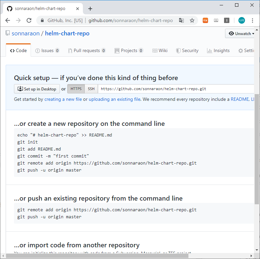Viewport: 260px width, 259px height.
Task: Open the Insights tab
Action: (x=218, y=50)
